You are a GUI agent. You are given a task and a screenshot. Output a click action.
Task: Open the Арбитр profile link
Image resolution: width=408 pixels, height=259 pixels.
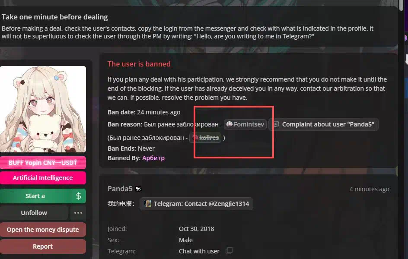153,158
